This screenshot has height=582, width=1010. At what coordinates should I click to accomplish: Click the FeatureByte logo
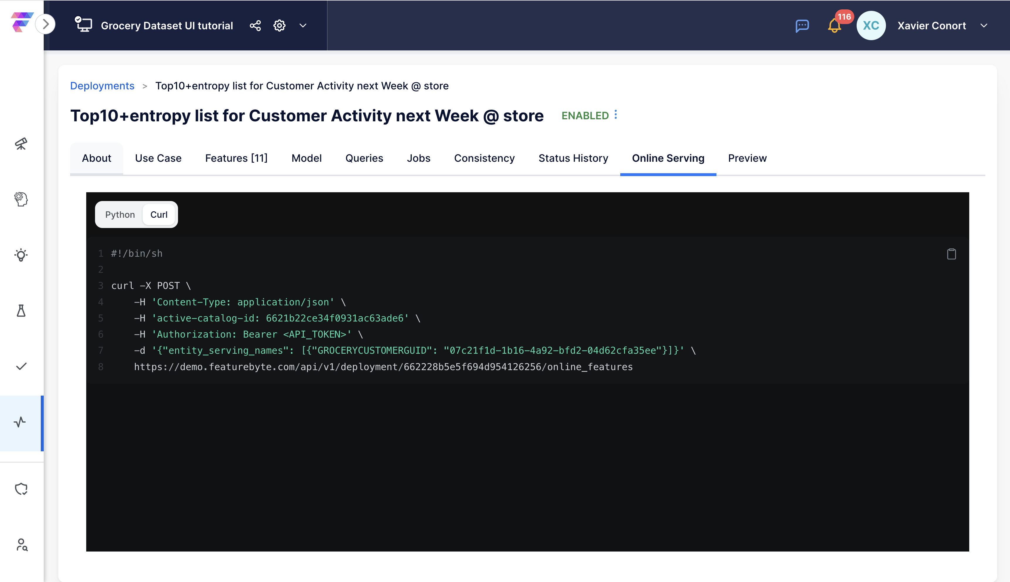point(22,22)
